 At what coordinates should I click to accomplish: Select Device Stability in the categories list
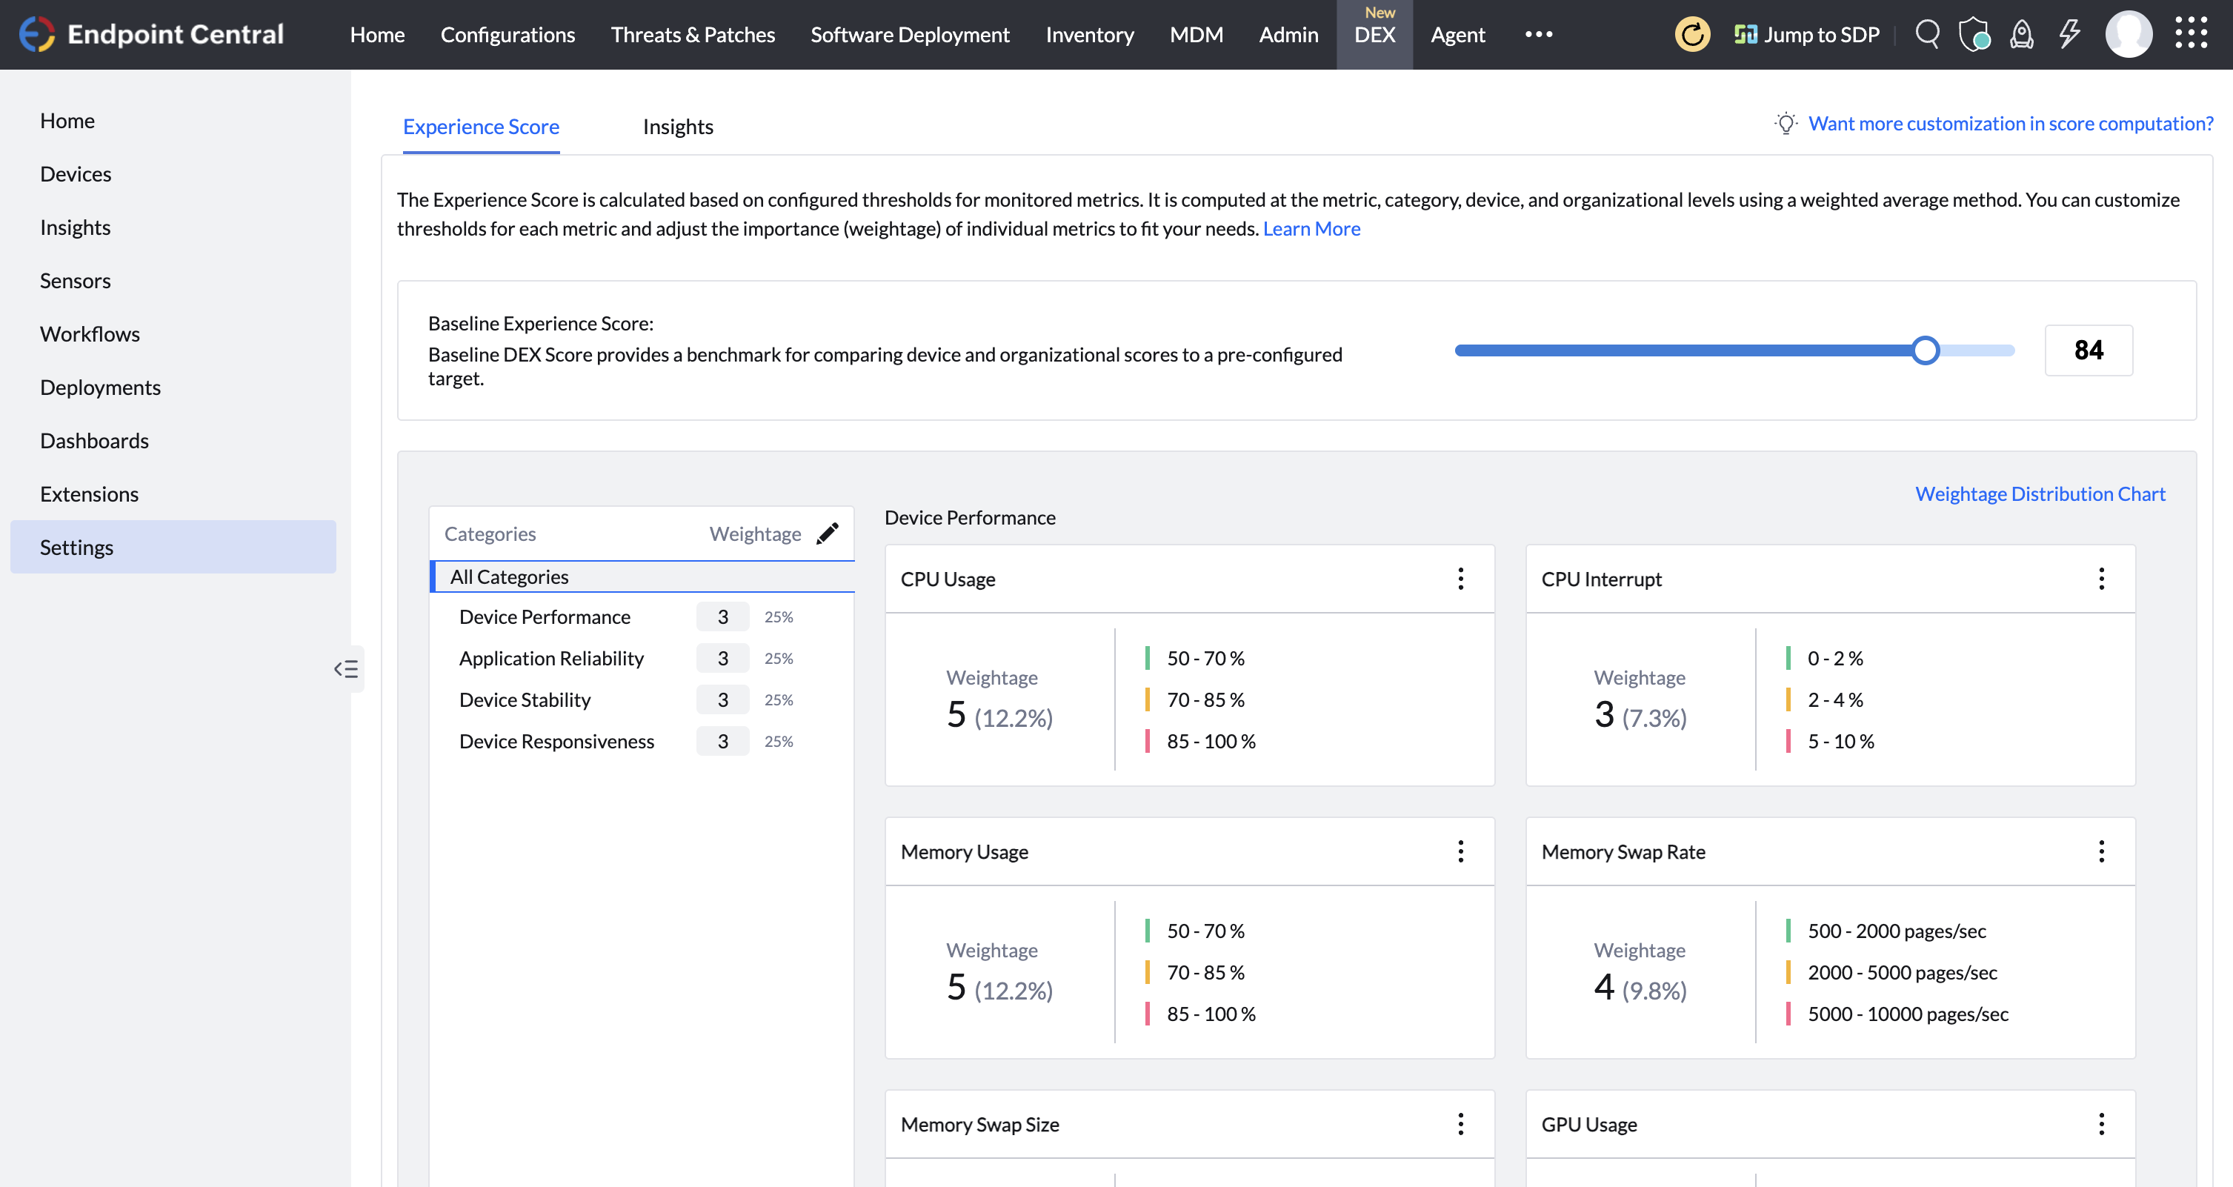(525, 699)
